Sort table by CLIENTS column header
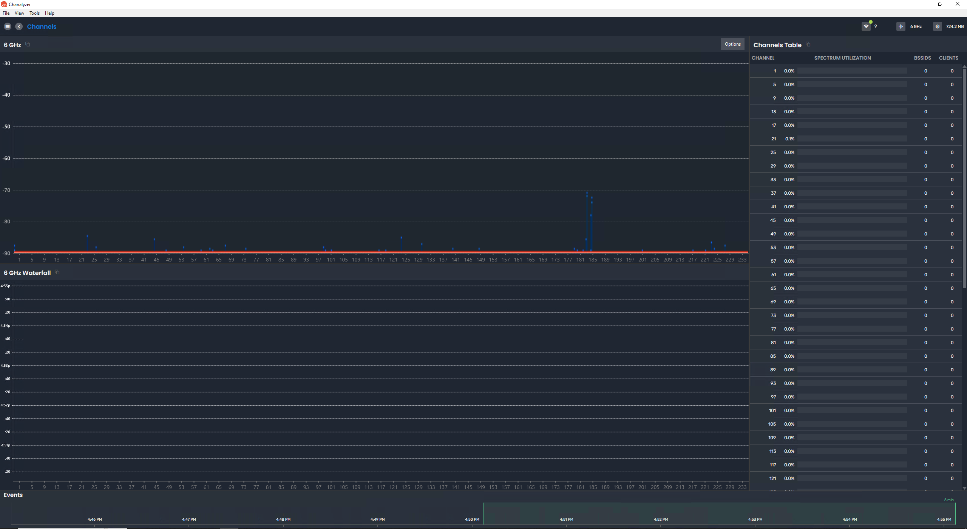This screenshot has height=529, width=967. pos(948,58)
